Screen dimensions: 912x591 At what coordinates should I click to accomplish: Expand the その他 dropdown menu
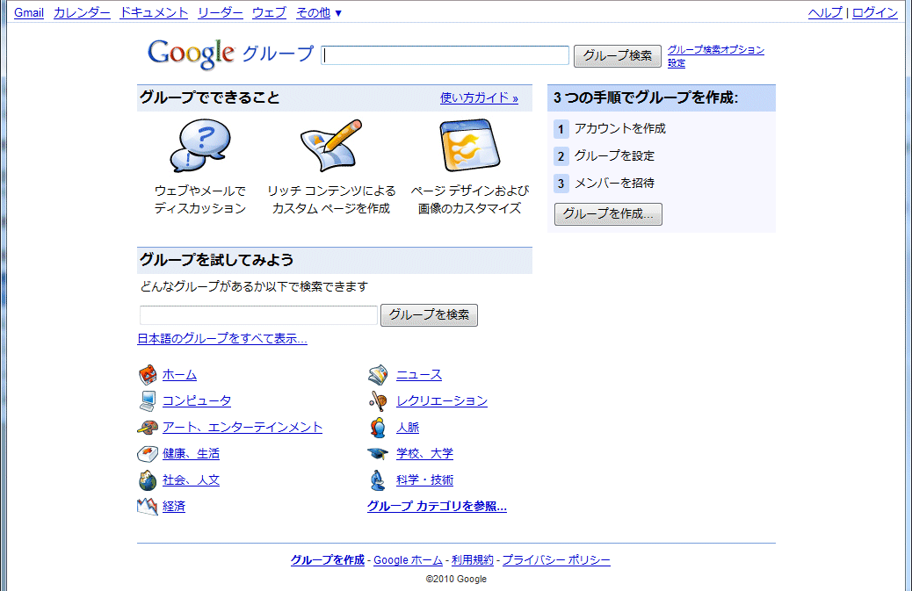(319, 12)
